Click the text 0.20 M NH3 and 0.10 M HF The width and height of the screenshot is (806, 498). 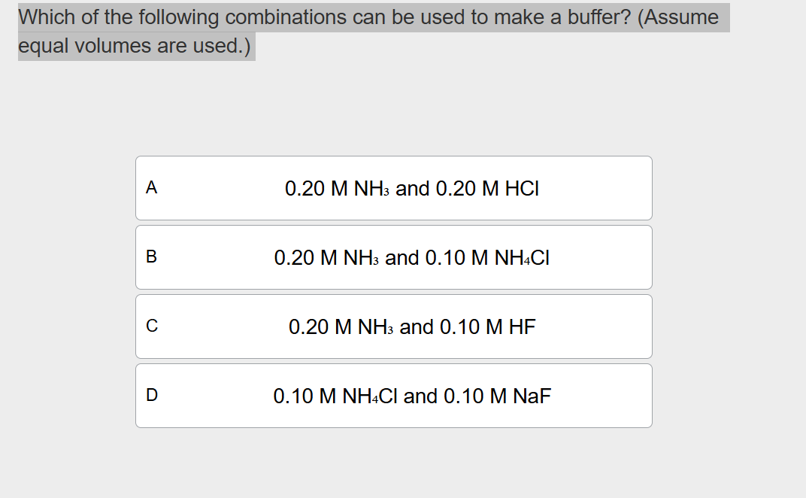414,327
